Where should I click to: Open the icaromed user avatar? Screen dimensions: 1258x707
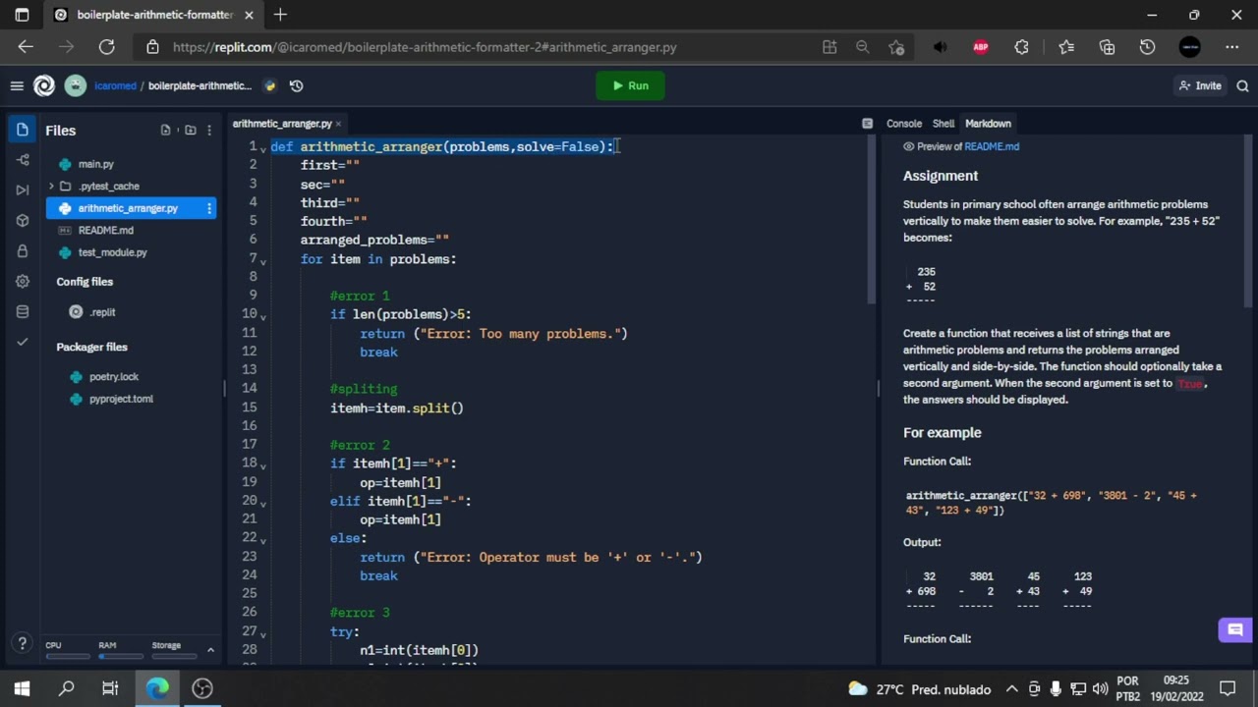76,85
